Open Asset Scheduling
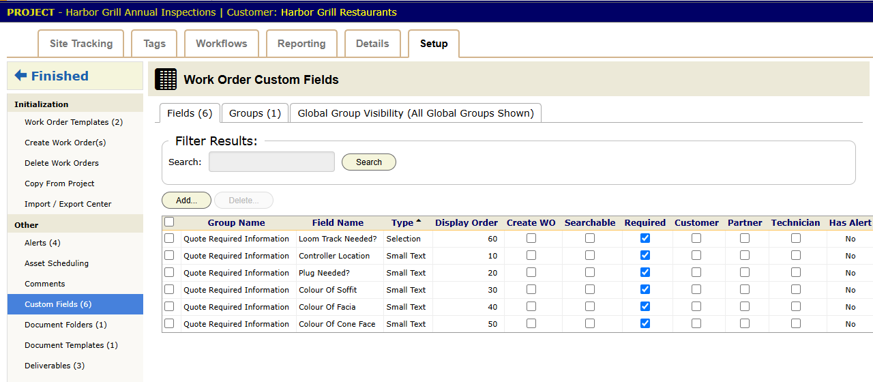873x382 pixels. coord(57,263)
